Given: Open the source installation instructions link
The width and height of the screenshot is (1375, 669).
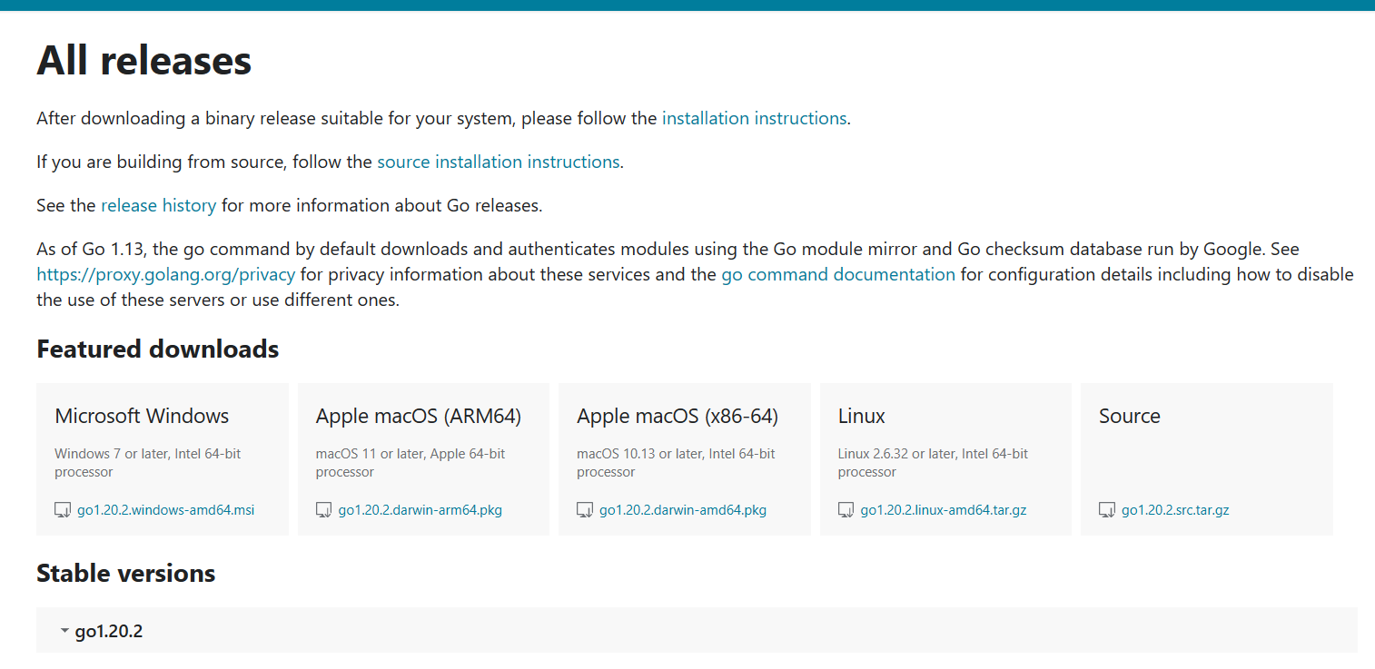Looking at the screenshot, I should 498,162.
